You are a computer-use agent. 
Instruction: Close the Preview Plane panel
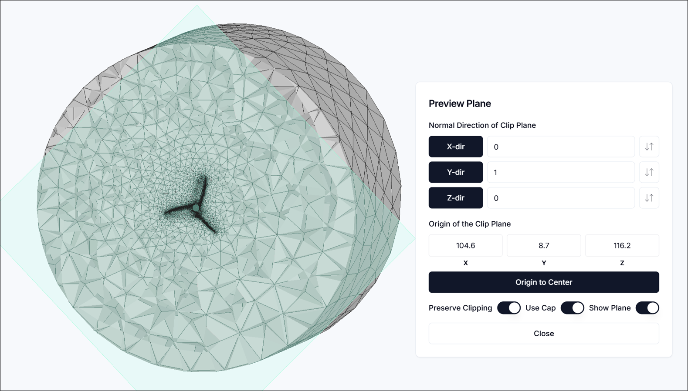click(543, 334)
